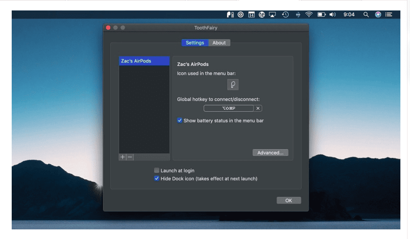
Task: Open the TextExpander 'te' menu bar icon
Action: point(262,15)
